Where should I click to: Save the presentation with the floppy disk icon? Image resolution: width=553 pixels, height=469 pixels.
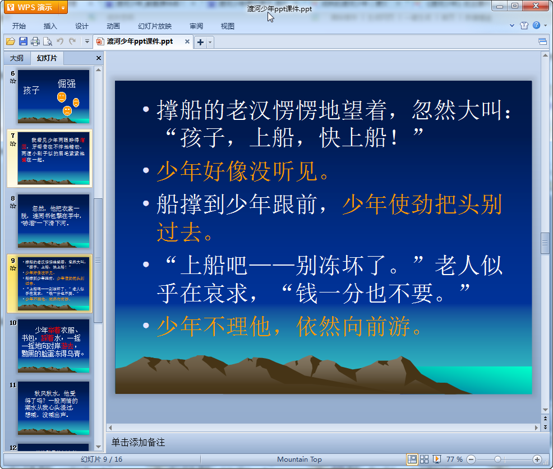click(x=24, y=41)
